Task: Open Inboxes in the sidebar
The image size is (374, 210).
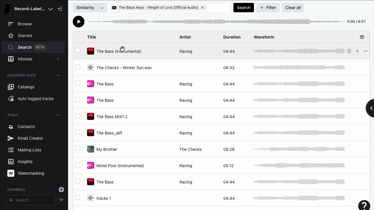Action: 33,59
